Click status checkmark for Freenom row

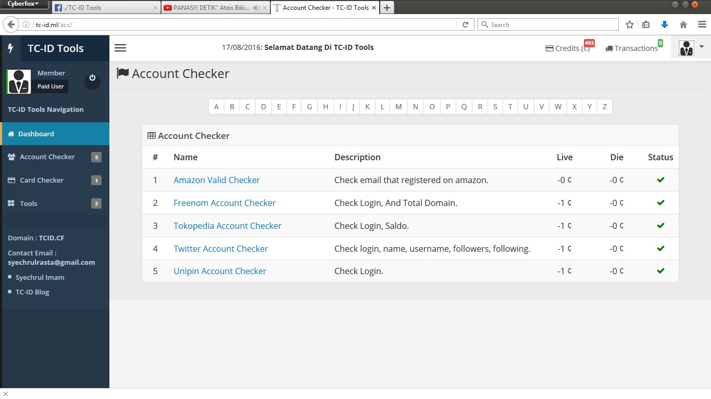click(x=660, y=203)
